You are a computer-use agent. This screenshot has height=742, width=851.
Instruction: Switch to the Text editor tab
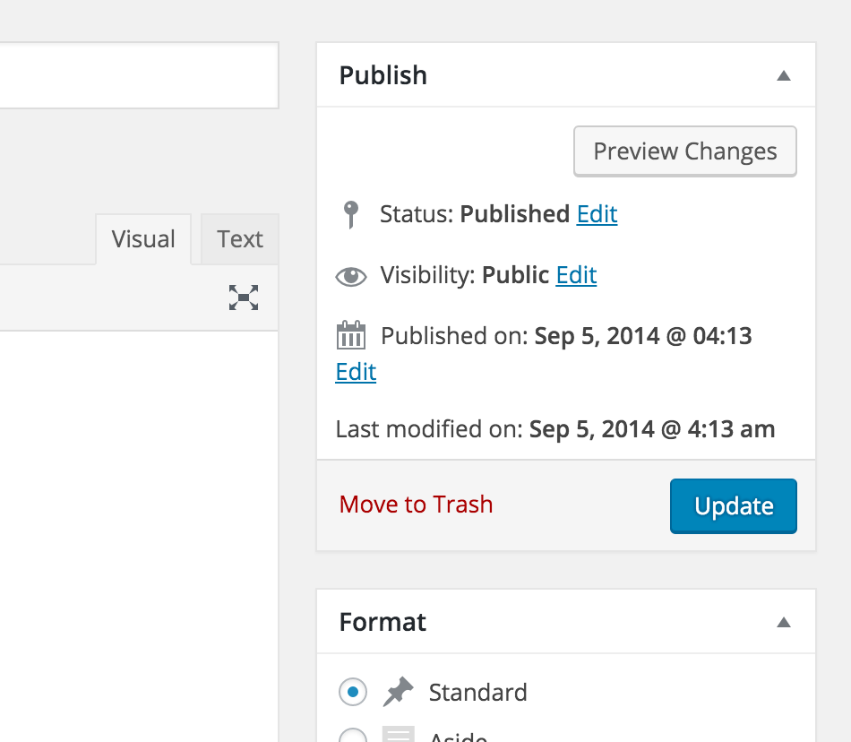click(x=240, y=239)
